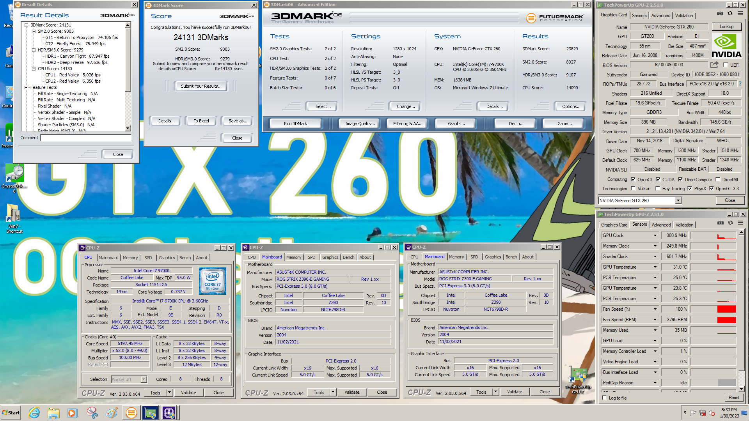Open Memory Clock sensor dropdown
The width and height of the screenshot is (749, 421).
click(x=655, y=246)
